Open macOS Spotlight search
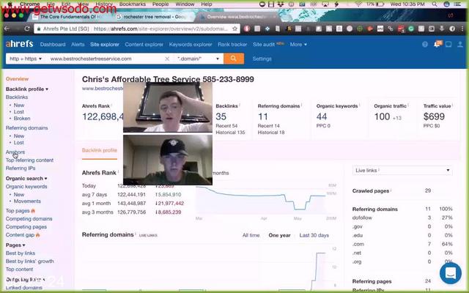Image resolution: width=469 pixels, height=293 pixels. tap(435, 4)
